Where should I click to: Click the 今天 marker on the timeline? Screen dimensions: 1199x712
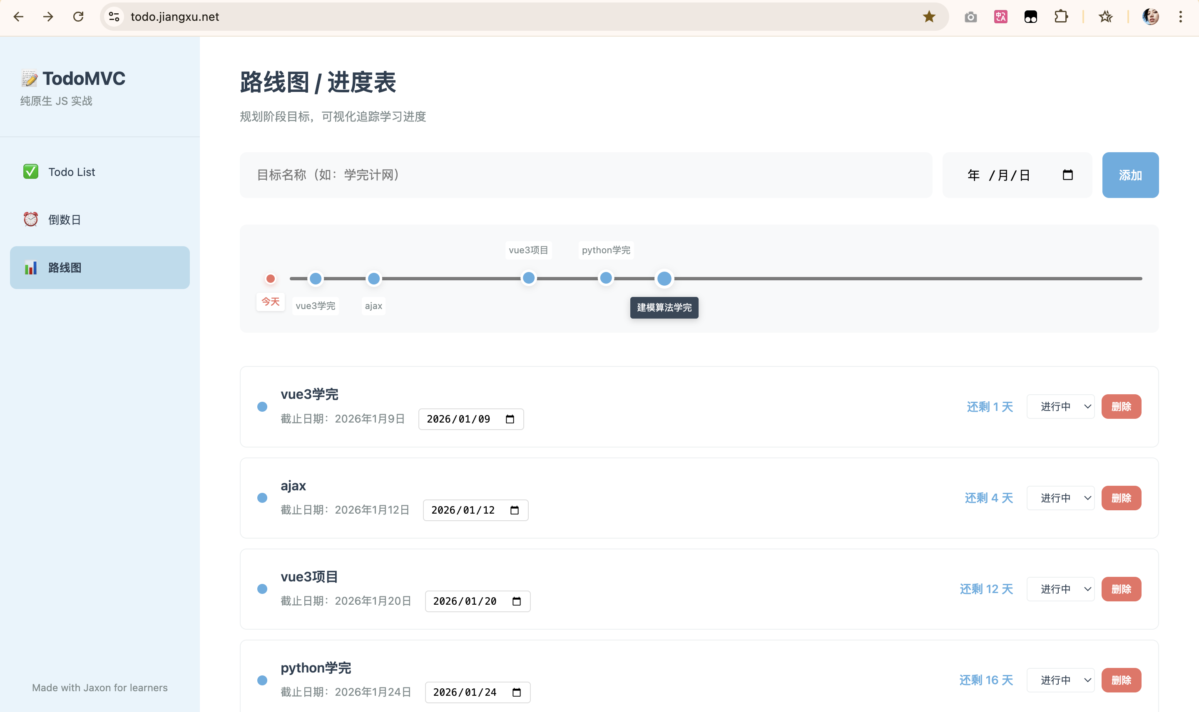pyautogui.click(x=270, y=278)
